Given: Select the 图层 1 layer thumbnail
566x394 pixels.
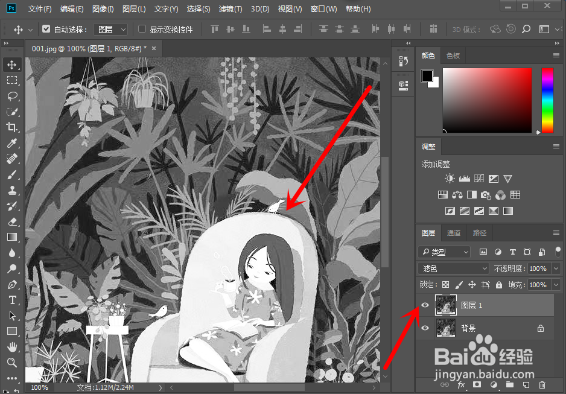Looking at the screenshot, I should click(446, 305).
